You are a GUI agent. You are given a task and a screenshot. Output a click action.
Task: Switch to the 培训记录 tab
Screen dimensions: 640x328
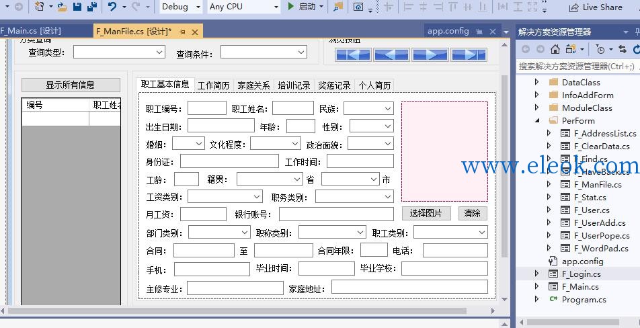tap(294, 85)
